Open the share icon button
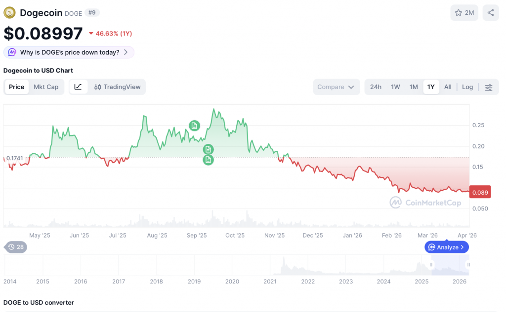The height and width of the screenshot is (312, 506). [491, 13]
